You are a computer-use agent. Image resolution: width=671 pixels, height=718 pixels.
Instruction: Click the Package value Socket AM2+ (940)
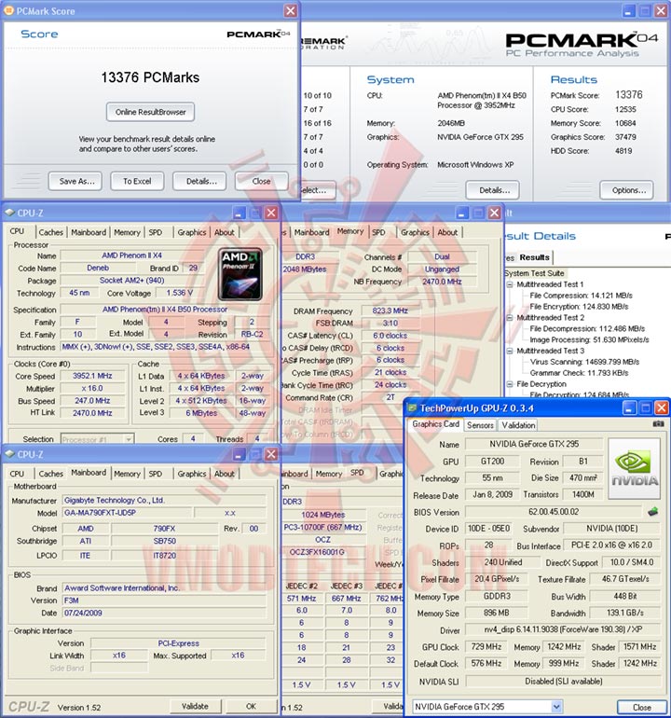point(131,281)
